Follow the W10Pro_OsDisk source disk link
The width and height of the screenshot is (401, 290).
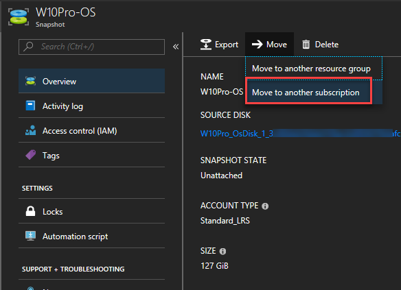tap(300, 133)
